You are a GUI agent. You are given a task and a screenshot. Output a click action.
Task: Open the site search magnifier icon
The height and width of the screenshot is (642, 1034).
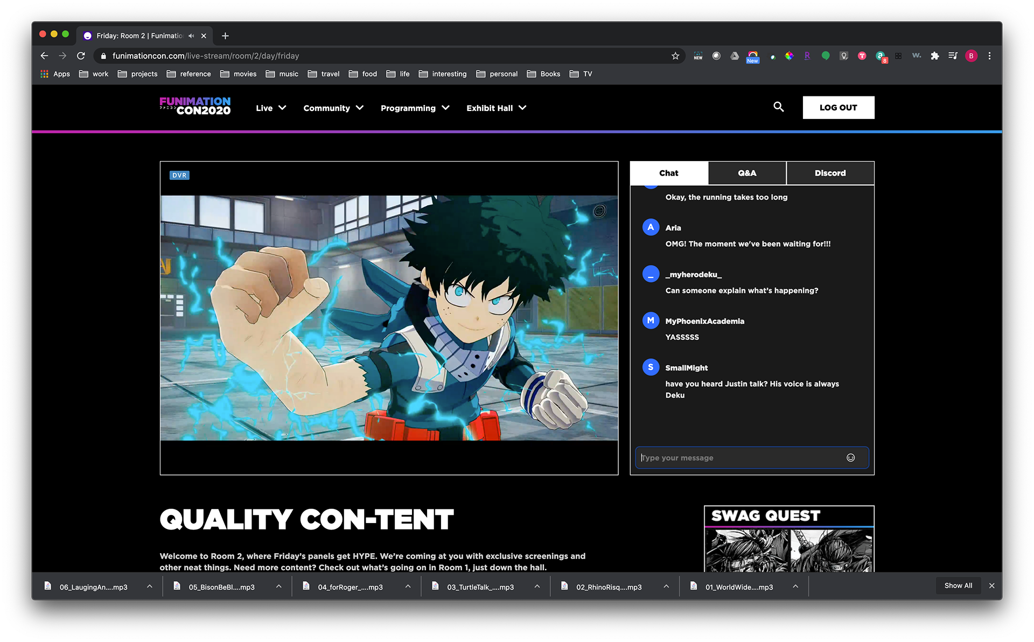[778, 107]
